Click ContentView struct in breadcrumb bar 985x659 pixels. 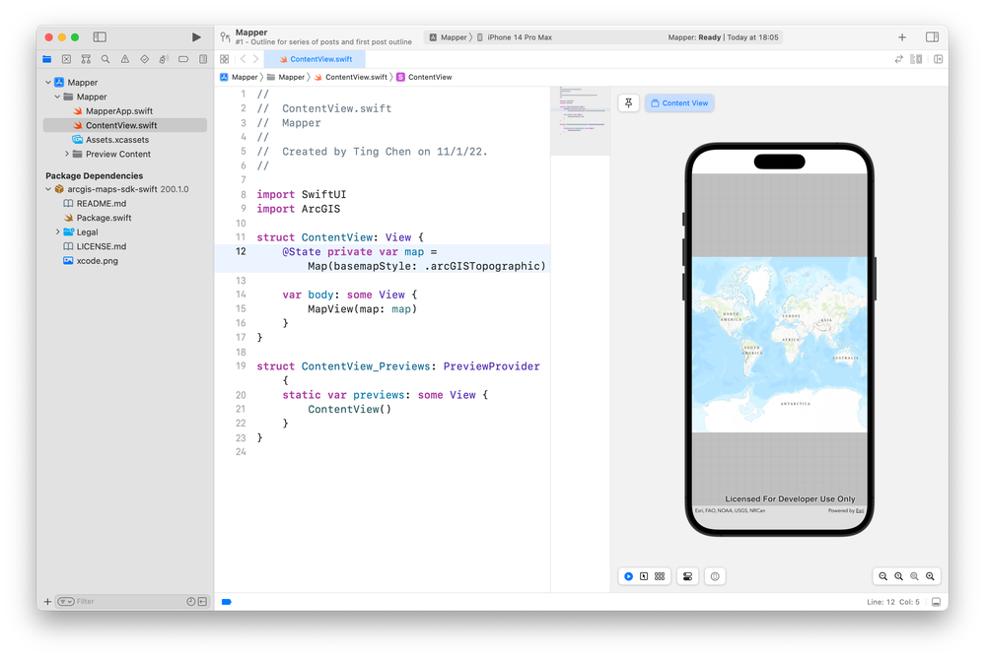click(424, 77)
